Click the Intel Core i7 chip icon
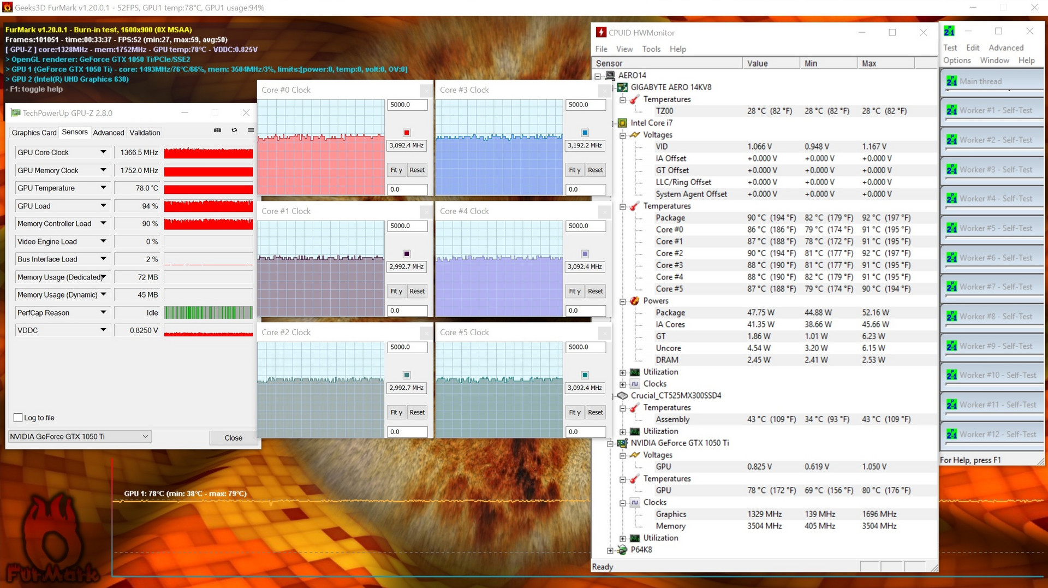Image resolution: width=1048 pixels, height=588 pixels. click(622, 123)
